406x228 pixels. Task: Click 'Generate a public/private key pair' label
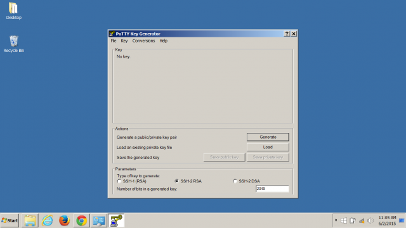tap(147, 137)
